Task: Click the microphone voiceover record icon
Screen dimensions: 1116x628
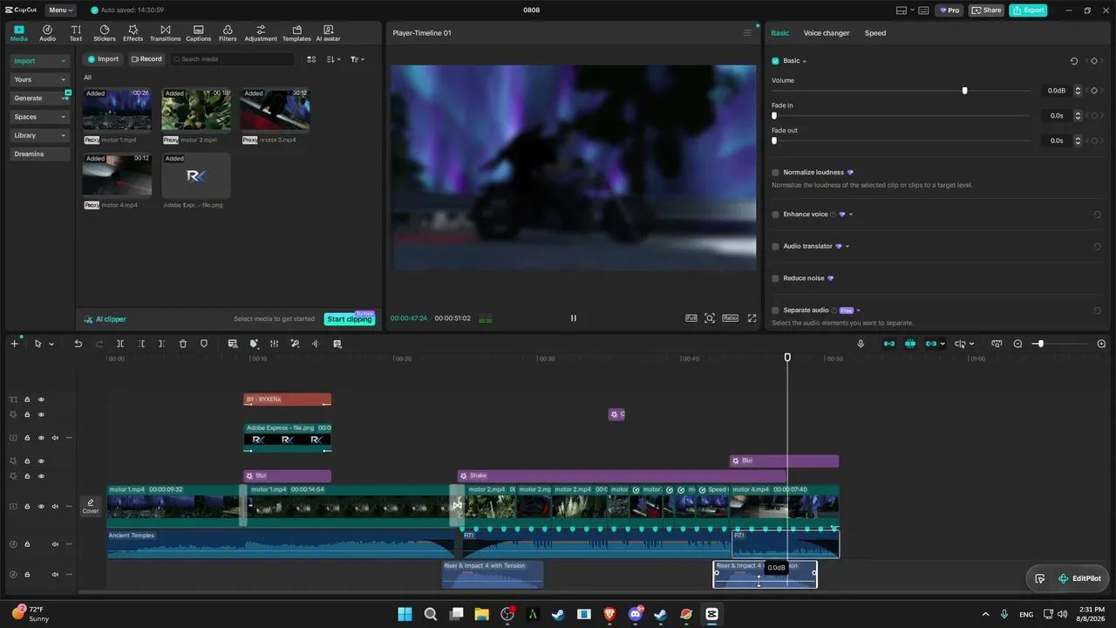Action: click(x=861, y=344)
